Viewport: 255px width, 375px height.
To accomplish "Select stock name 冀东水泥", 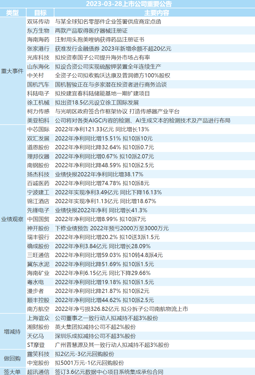I will coord(38,264).
